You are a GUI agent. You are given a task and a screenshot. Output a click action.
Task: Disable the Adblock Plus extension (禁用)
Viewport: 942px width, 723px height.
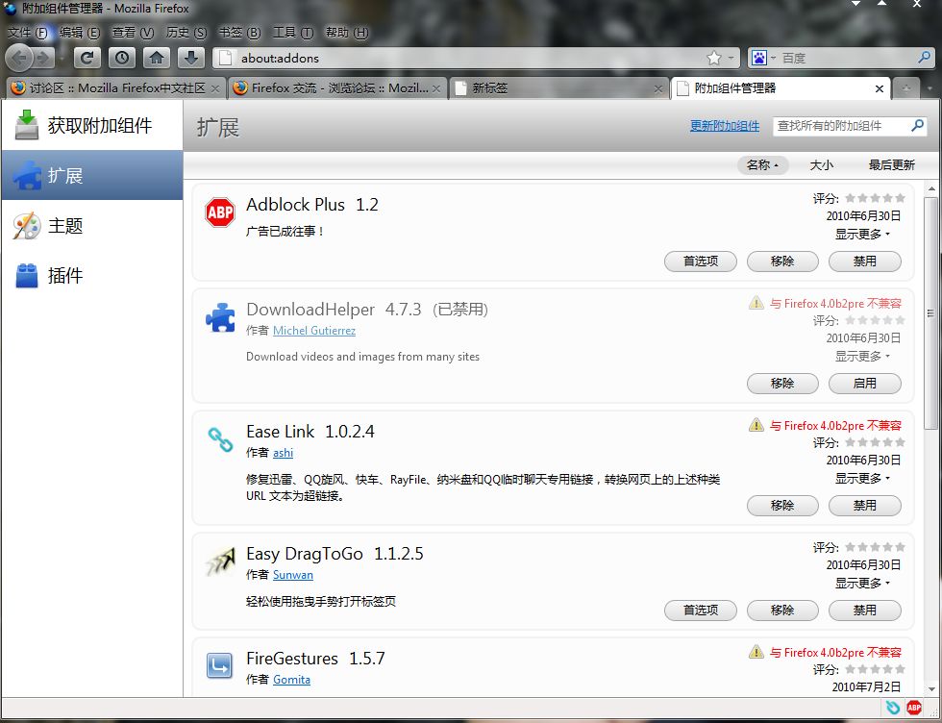tap(864, 261)
